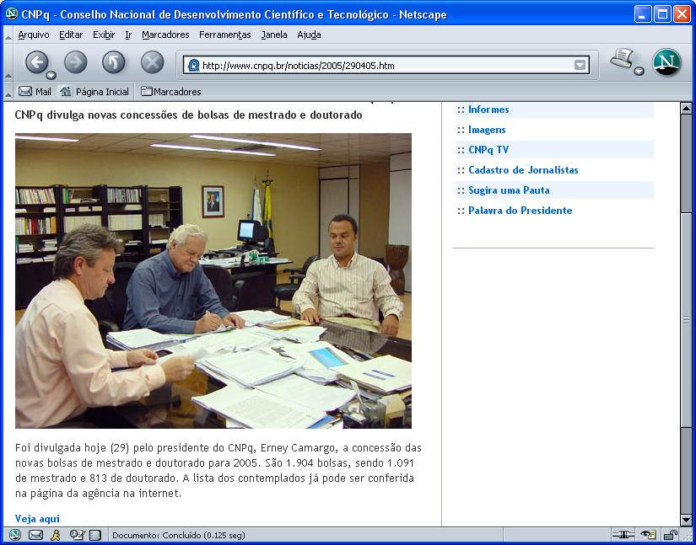Open Palavra do Presidente link
Viewport: 696px width, 545px height.
pyautogui.click(x=520, y=211)
